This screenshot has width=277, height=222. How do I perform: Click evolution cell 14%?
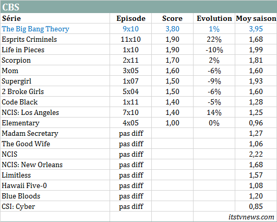click(x=214, y=112)
